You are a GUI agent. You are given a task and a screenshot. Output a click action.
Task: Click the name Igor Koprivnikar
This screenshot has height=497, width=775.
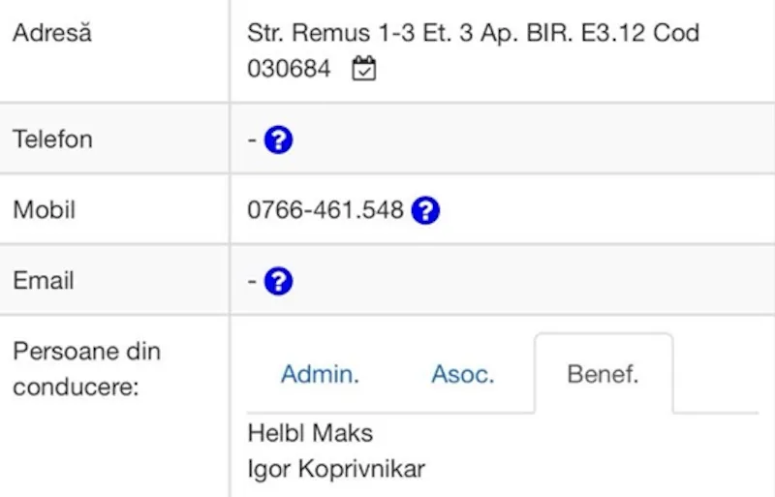(x=336, y=469)
